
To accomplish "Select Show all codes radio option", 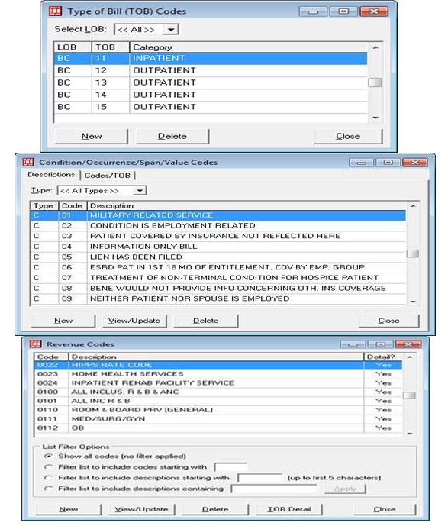I will [48, 457].
